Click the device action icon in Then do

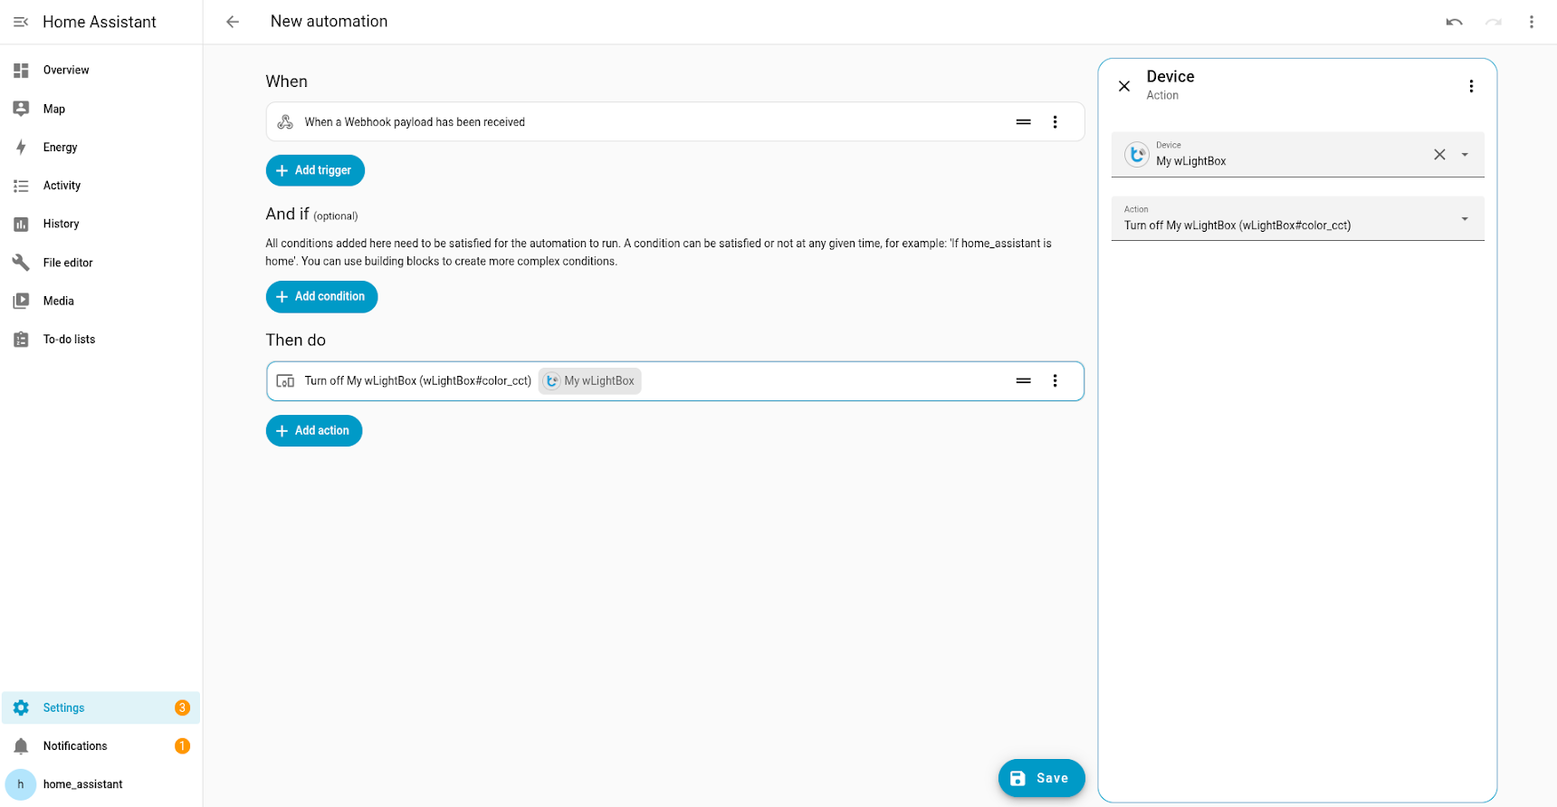click(x=285, y=381)
